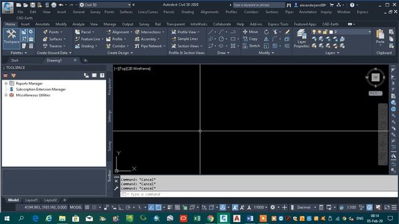Open the Toolspace palette button
Image resolution: width=399 pixels, height=224 pixels.
click(x=11, y=38)
